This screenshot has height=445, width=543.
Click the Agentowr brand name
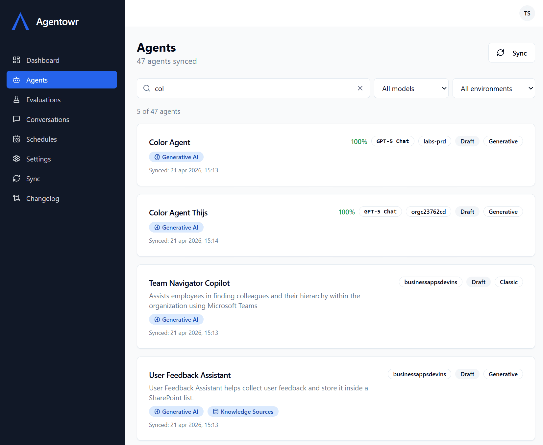57,21
